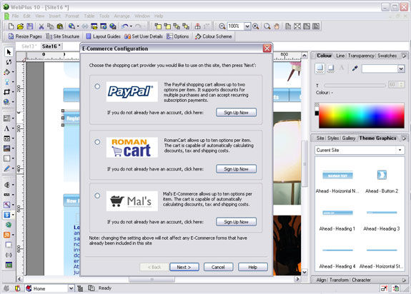The image size is (411, 294).
Task: Click the Cancel button
Action: click(x=218, y=267)
